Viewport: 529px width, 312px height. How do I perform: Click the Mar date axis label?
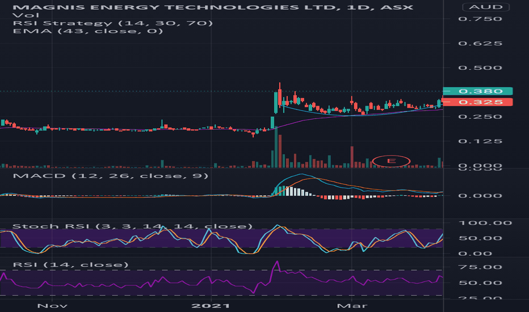point(352,306)
